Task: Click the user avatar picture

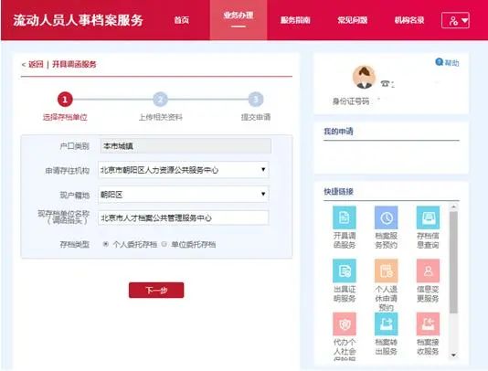Action: [364, 77]
